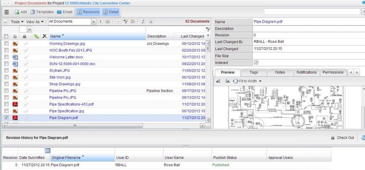
Task: Switch to the Notes tab
Action: [280, 72]
